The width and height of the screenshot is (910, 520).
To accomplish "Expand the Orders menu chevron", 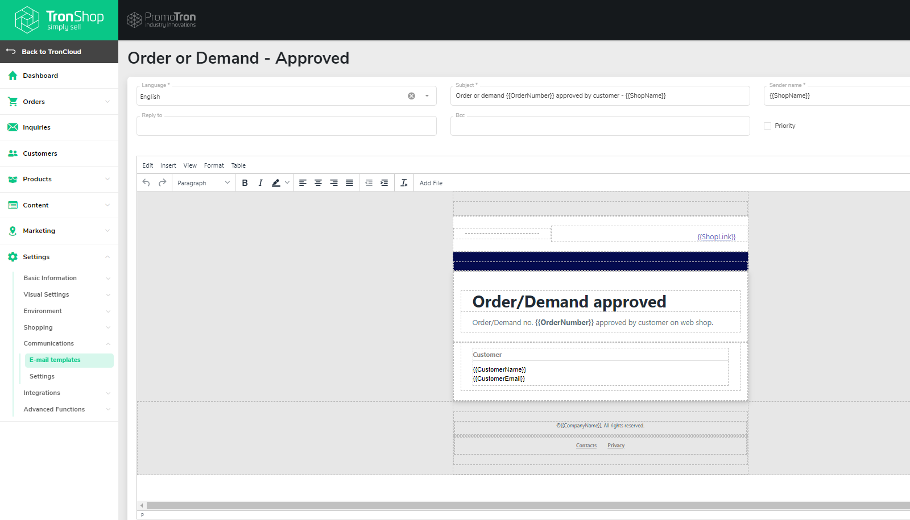I will [x=107, y=102].
